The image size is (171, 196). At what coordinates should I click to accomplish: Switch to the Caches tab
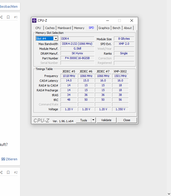click(x=50, y=28)
